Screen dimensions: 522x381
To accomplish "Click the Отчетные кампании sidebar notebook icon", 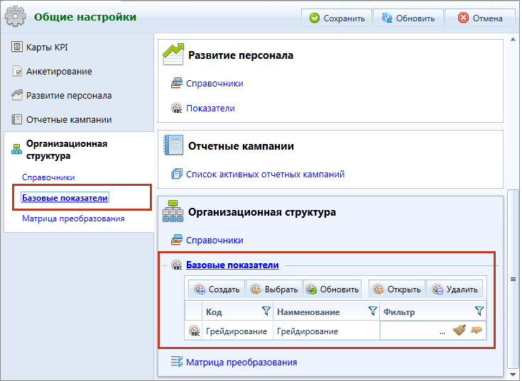I will [x=16, y=119].
